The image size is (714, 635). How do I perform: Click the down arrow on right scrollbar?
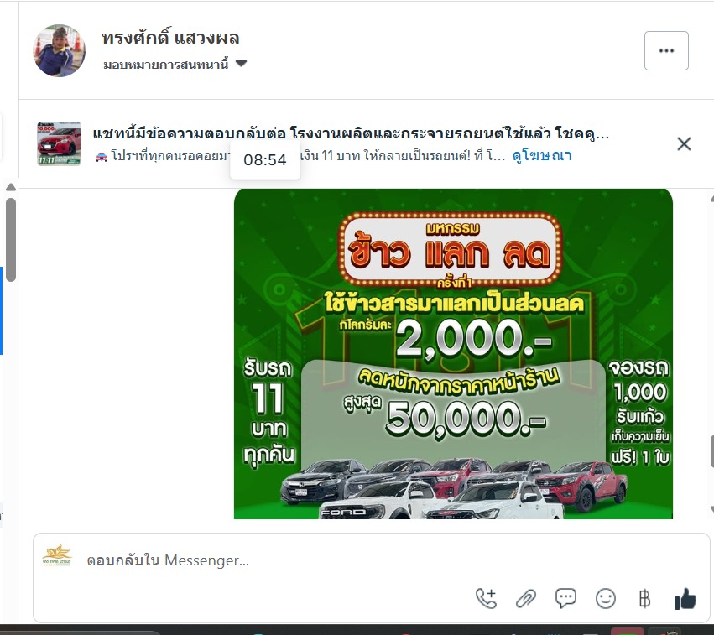click(x=711, y=509)
